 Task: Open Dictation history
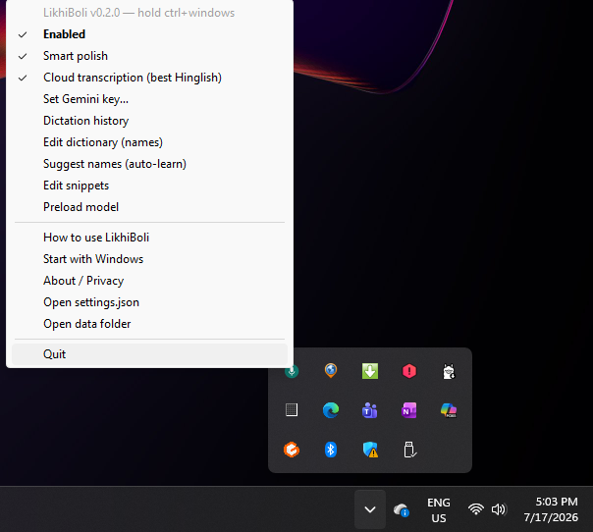pyautogui.click(x=150, y=121)
